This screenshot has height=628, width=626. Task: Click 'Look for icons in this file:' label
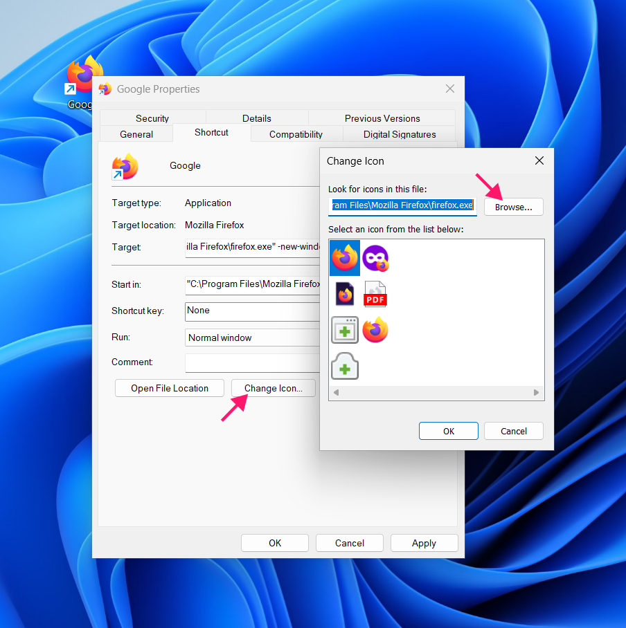click(x=377, y=189)
